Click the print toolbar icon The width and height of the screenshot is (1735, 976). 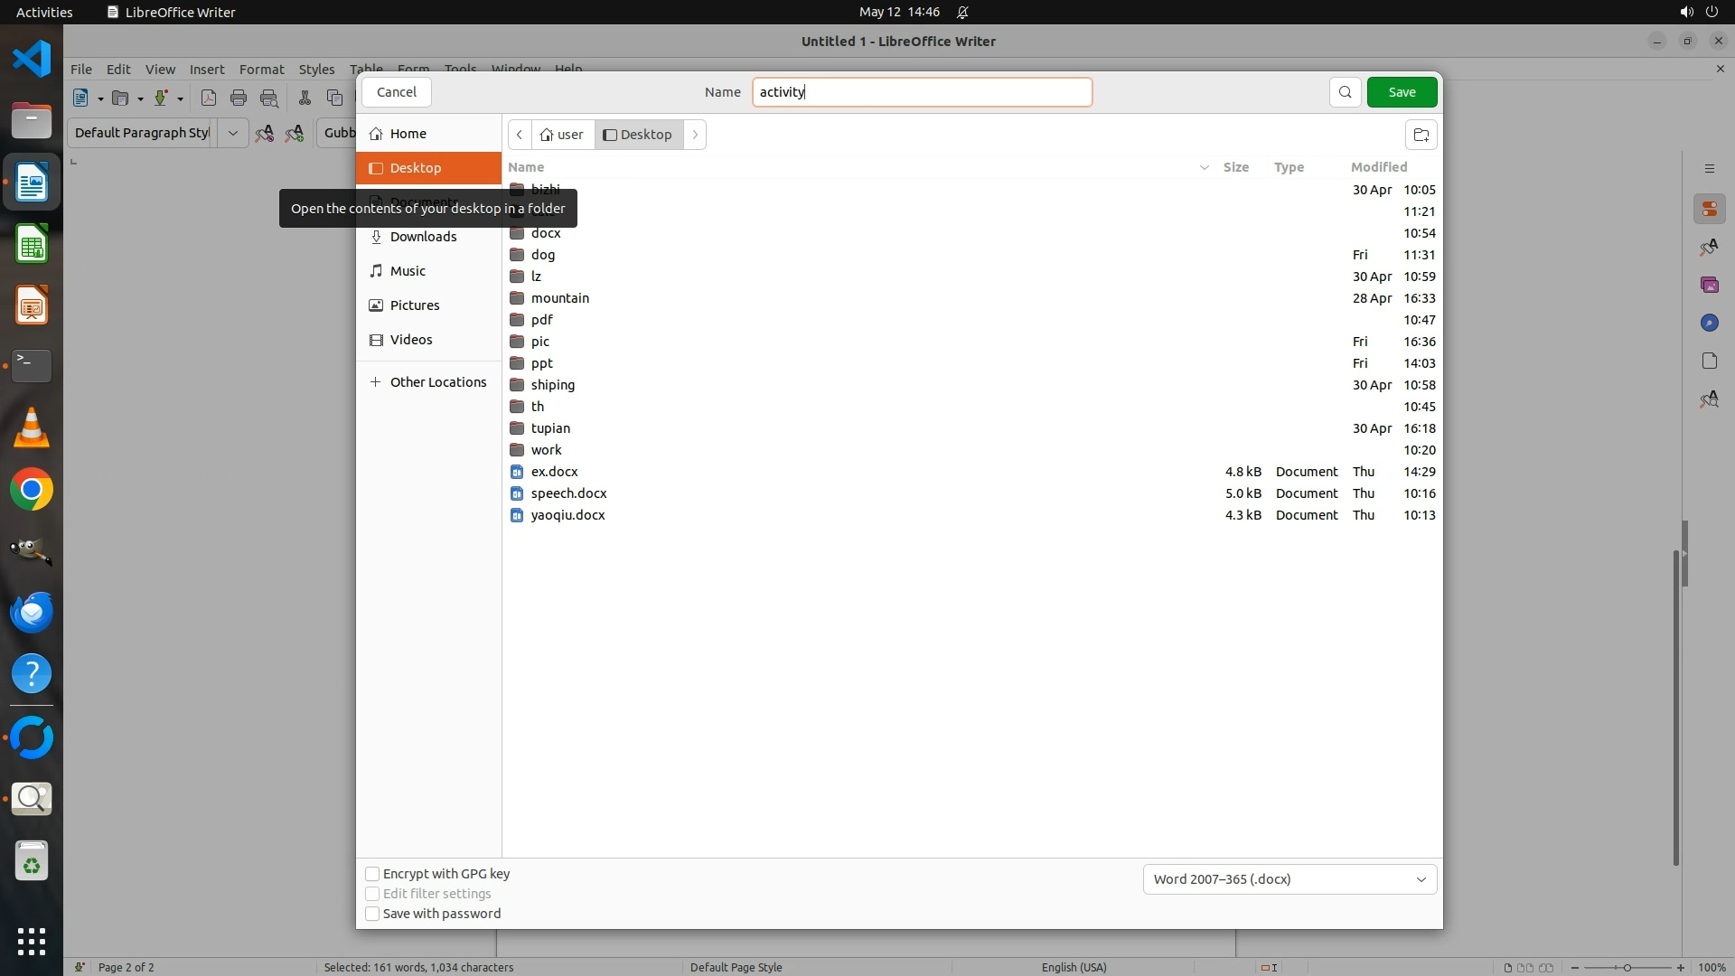coord(239,98)
